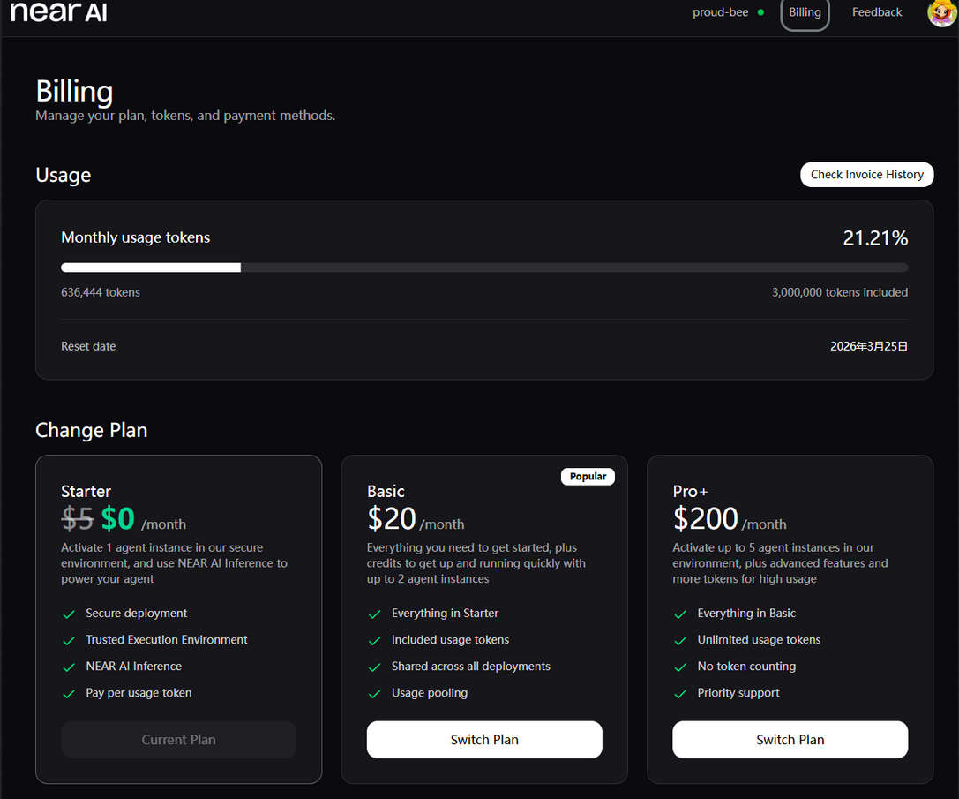Image resolution: width=959 pixels, height=799 pixels.
Task: Click checkmark icon next to Everything in Basic
Action: click(680, 614)
